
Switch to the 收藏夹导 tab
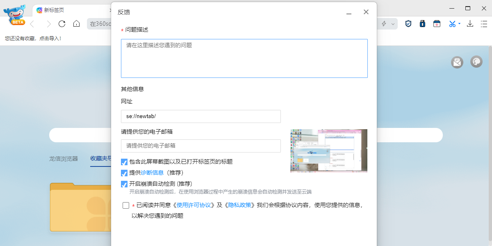(x=101, y=159)
